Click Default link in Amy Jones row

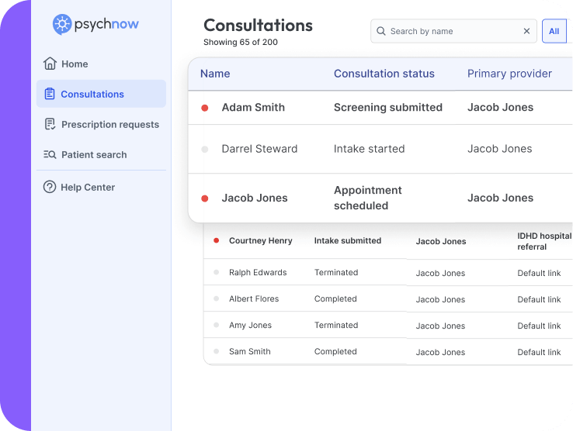(539, 326)
